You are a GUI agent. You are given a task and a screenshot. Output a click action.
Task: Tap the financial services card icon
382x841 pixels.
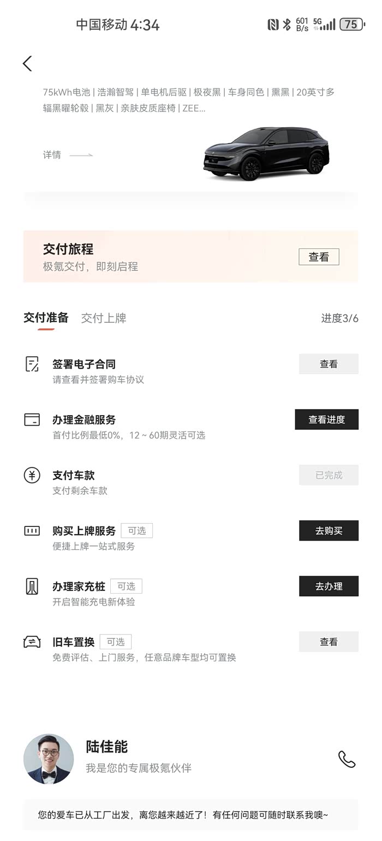(32, 420)
